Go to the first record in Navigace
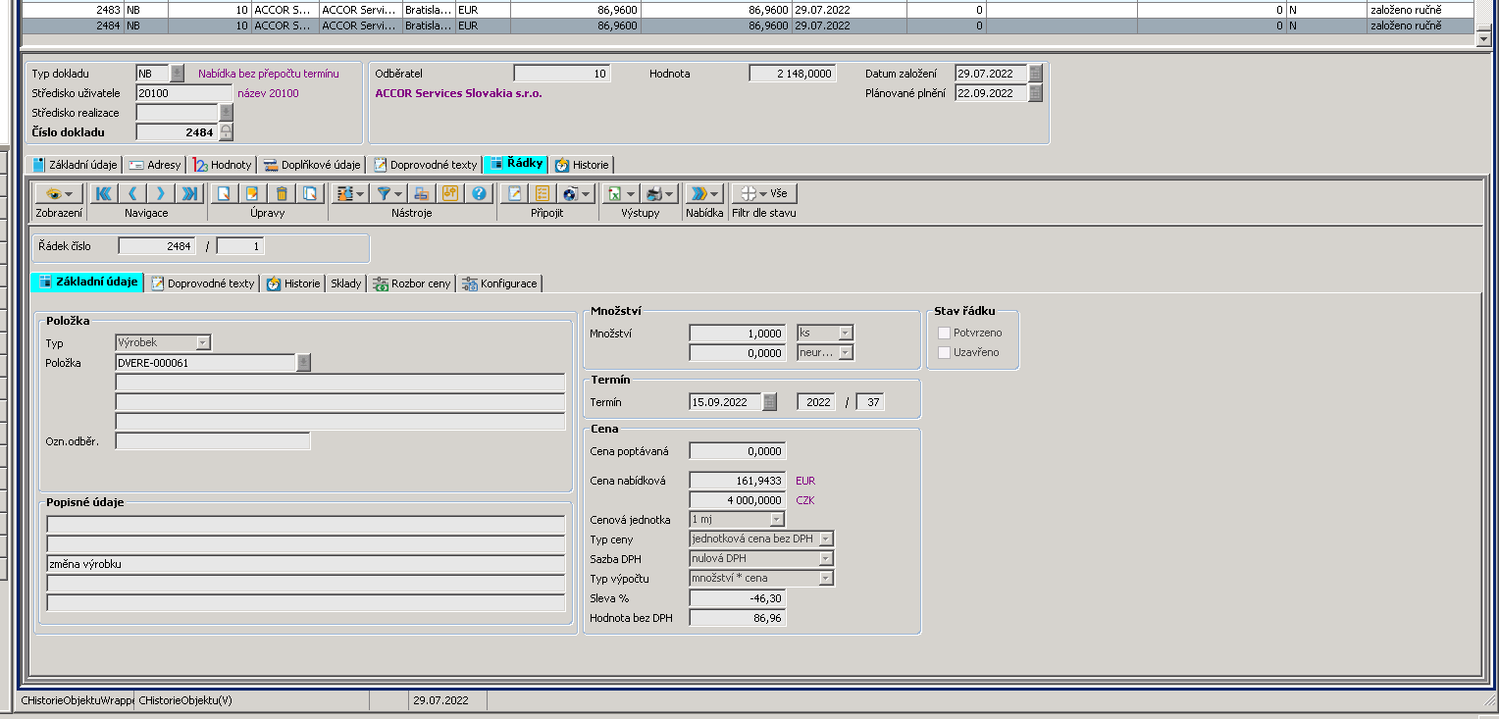This screenshot has height=719, width=1499. coord(103,193)
